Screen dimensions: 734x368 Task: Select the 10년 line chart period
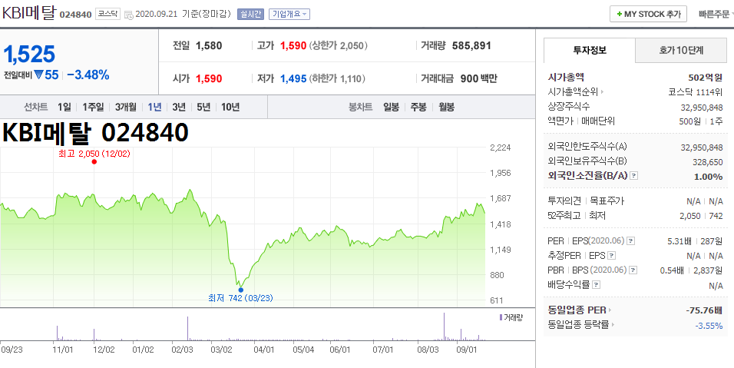click(x=230, y=108)
